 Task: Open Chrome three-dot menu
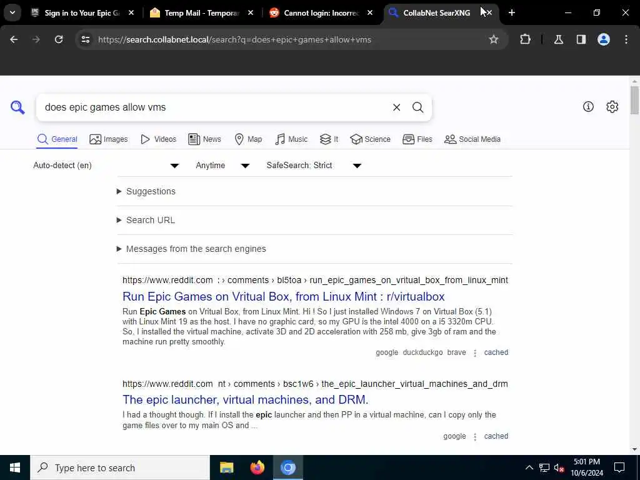[626, 39]
